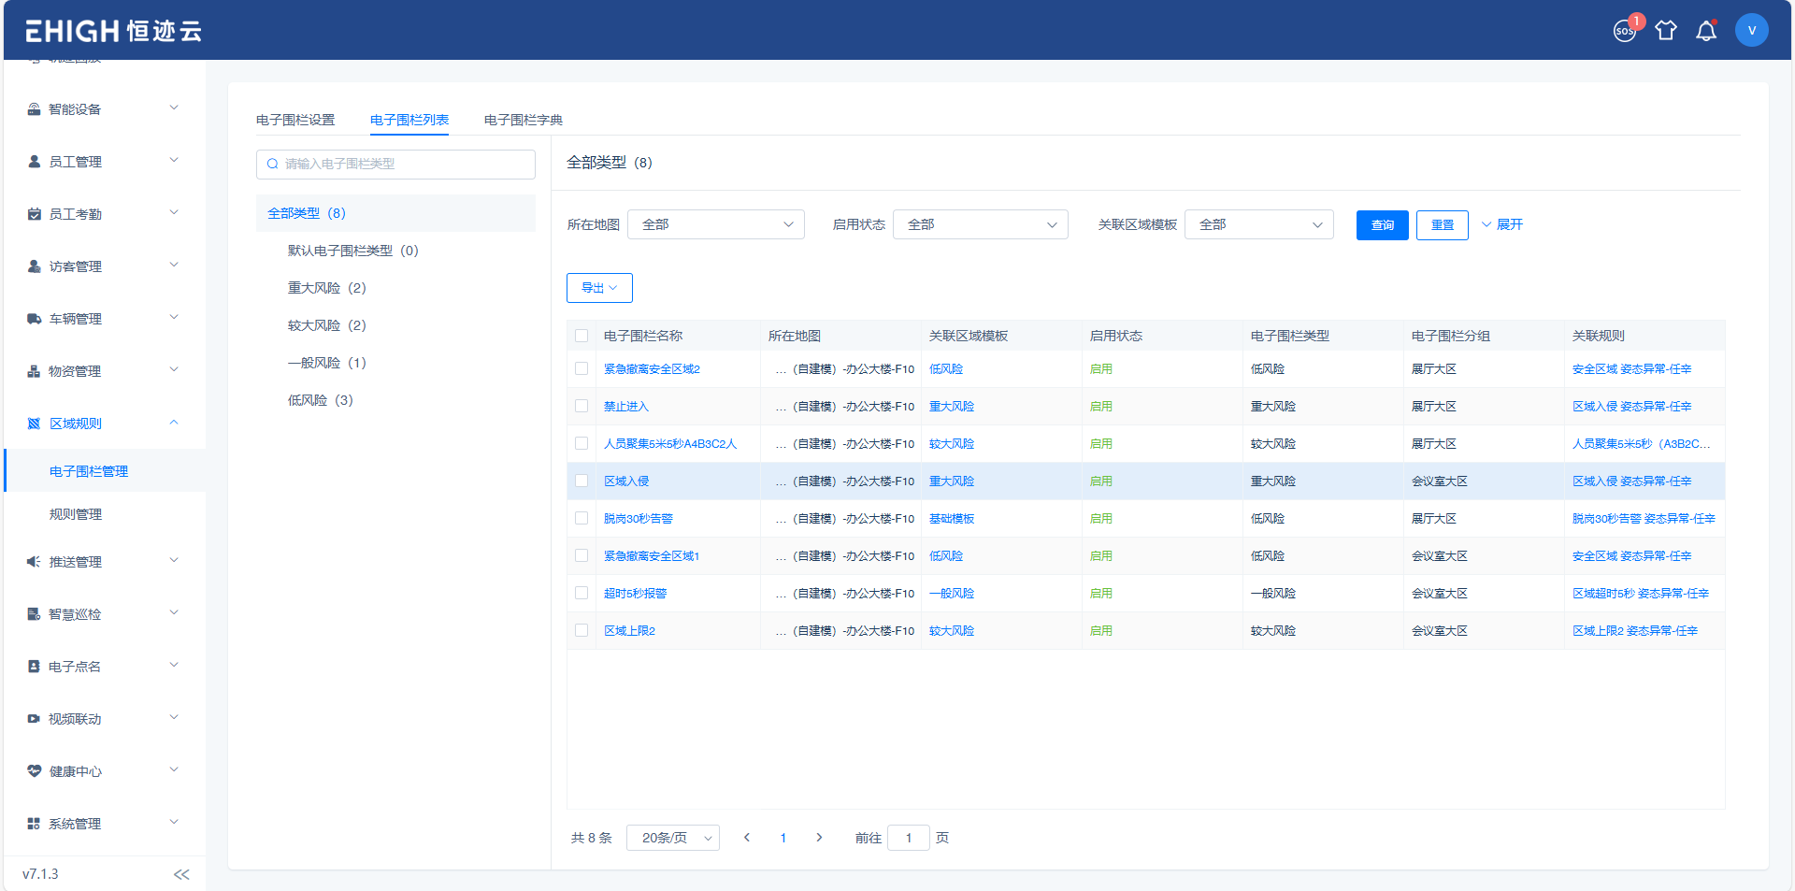Expand the 导出 export dropdown
The width and height of the screenshot is (1795, 891).
coord(599,288)
